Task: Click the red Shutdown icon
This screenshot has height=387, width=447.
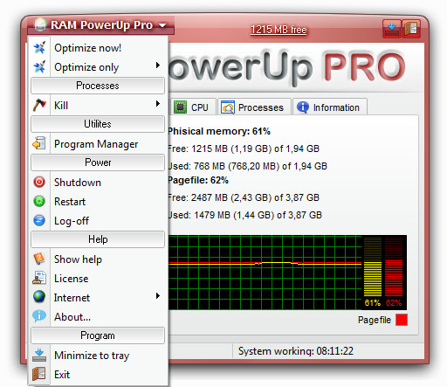Action: click(39, 182)
